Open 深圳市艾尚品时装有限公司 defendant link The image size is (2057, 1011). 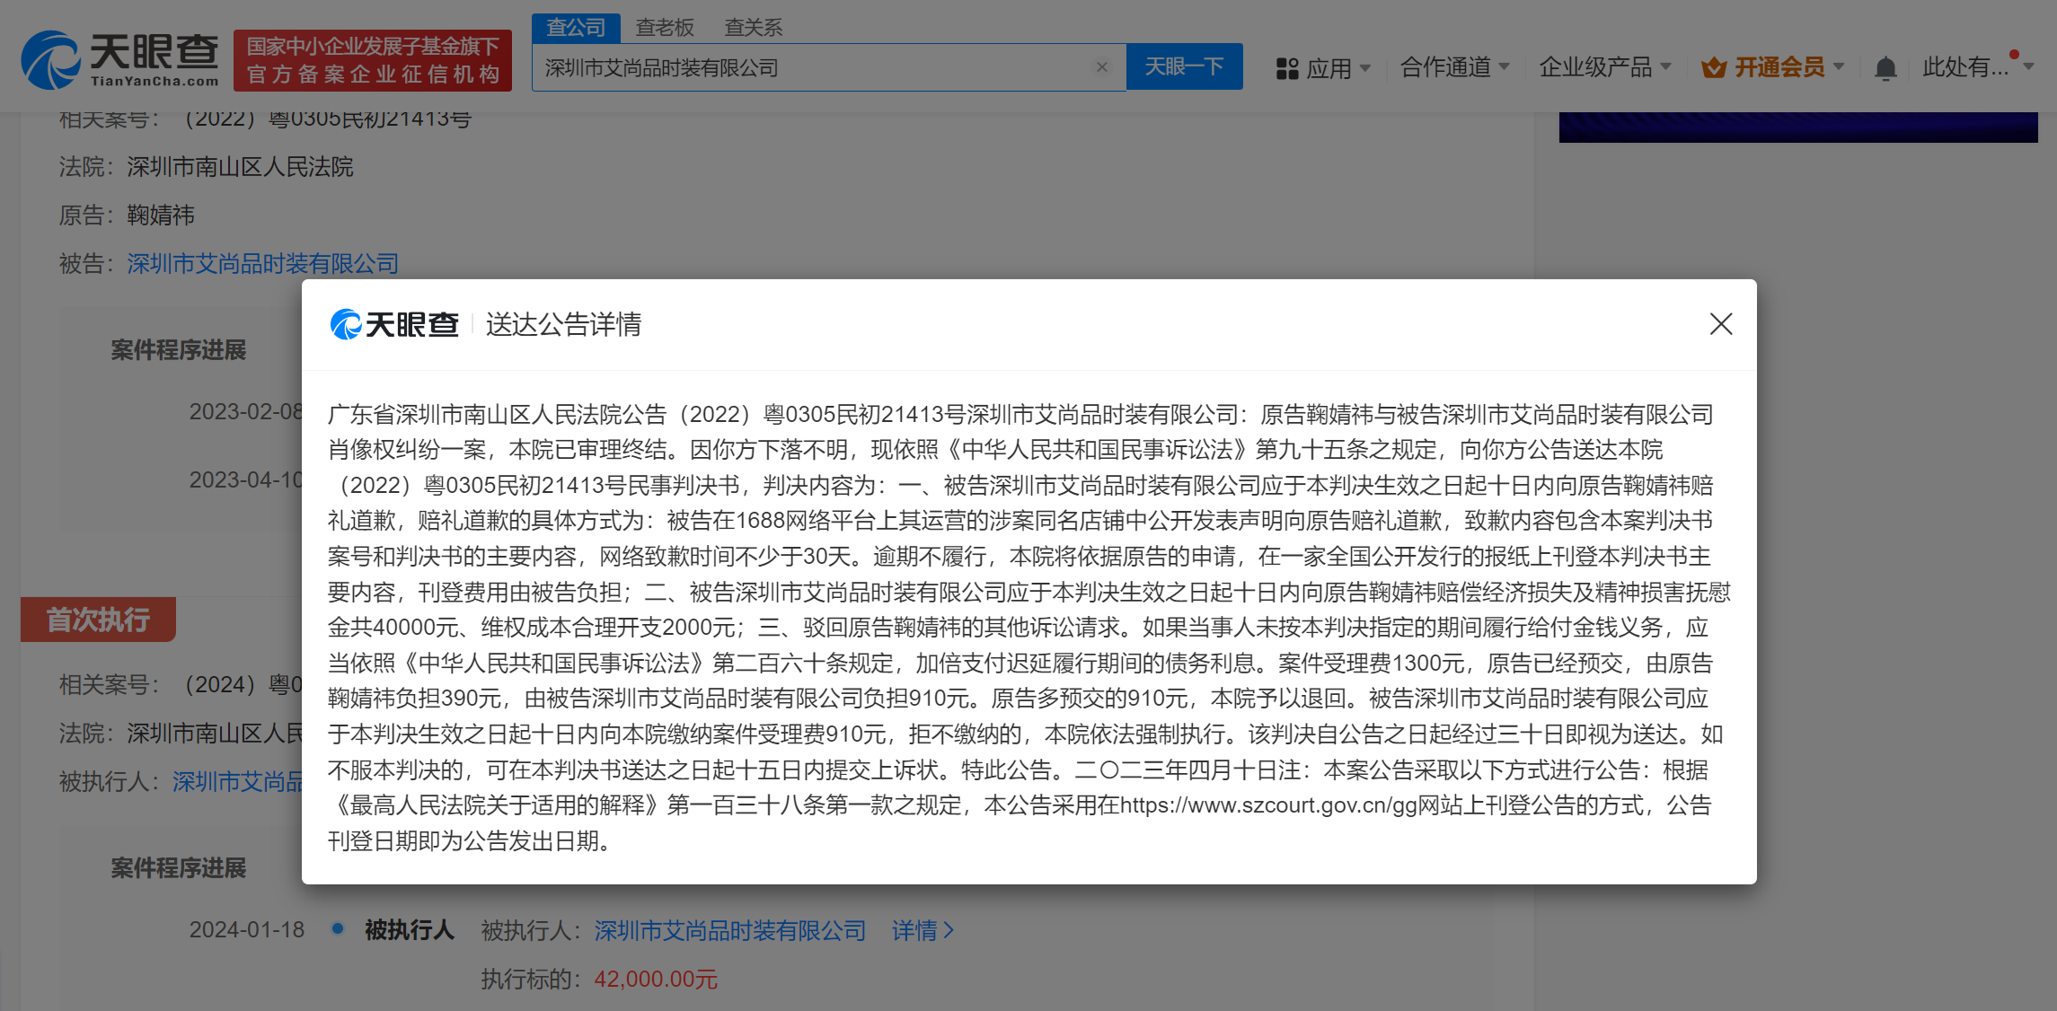tap(261, 263)
